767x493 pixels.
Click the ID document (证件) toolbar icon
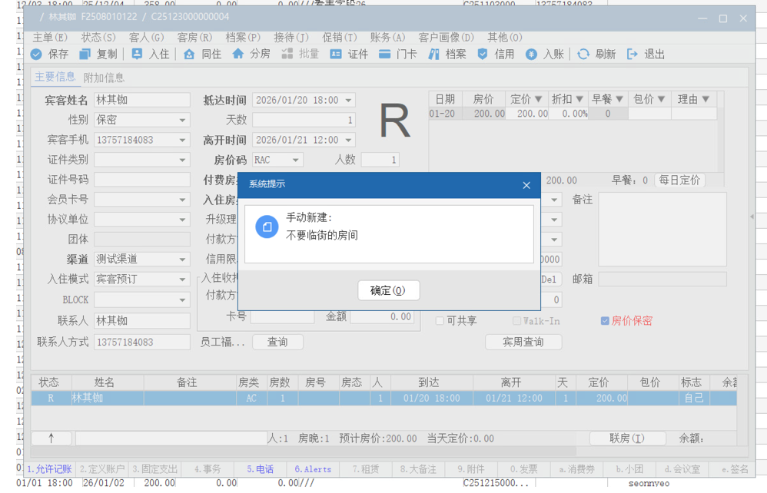coord(336,55)
